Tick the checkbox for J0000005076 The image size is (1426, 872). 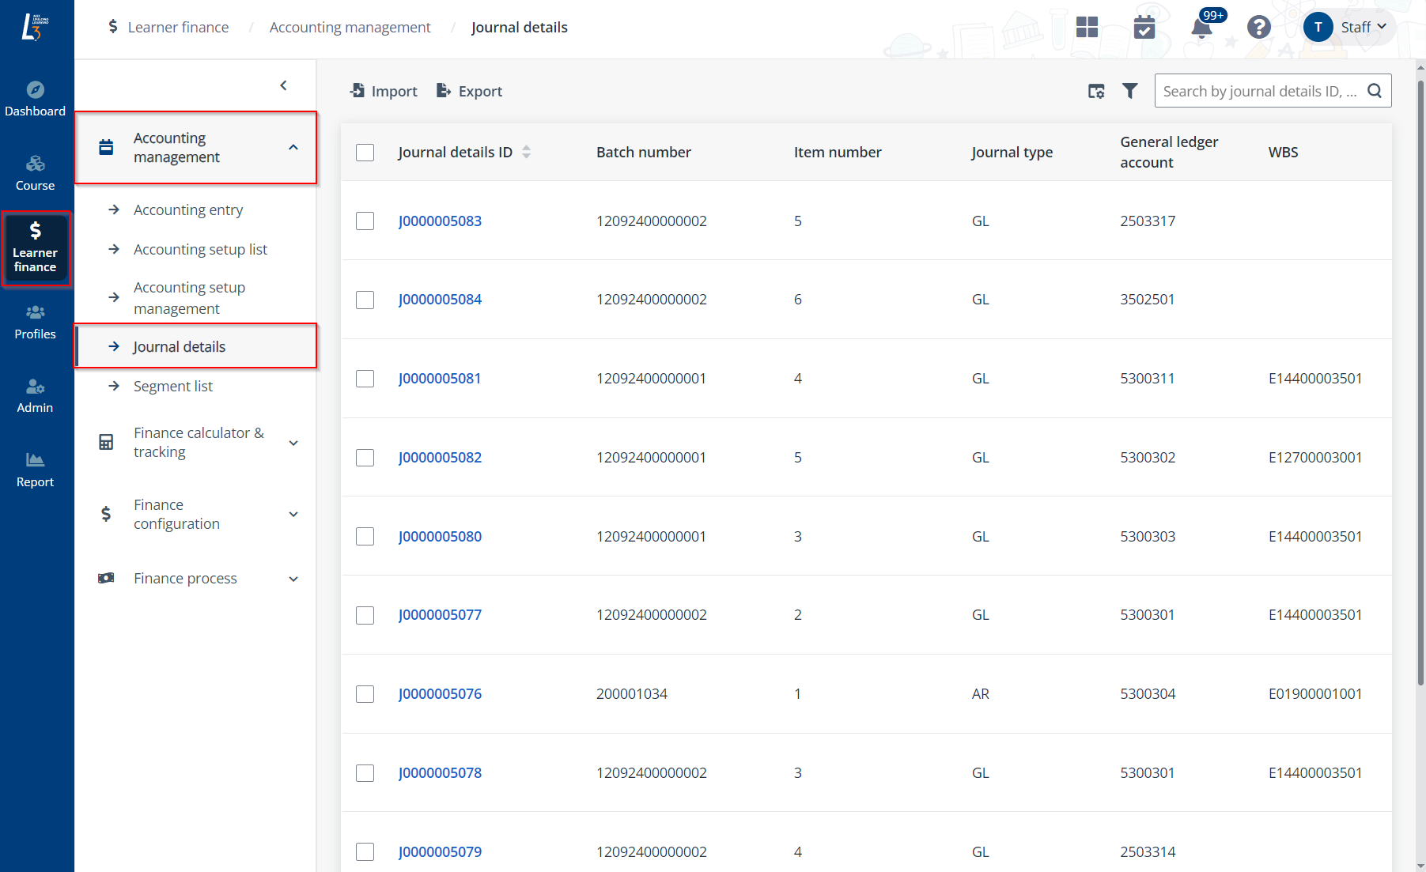pos(365,694)
